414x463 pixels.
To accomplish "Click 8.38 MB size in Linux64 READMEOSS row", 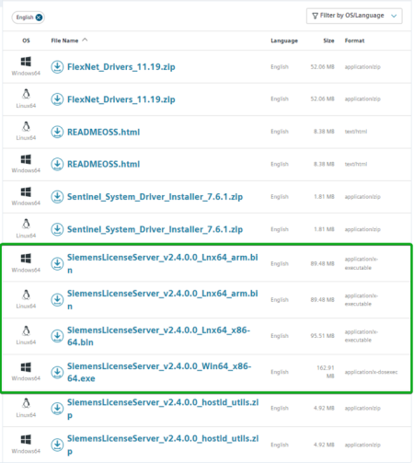I will coord(324,132).
